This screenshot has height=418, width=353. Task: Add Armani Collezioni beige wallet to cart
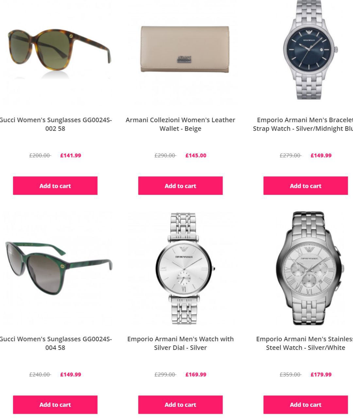pyautogui.click(x=180, y=186)
